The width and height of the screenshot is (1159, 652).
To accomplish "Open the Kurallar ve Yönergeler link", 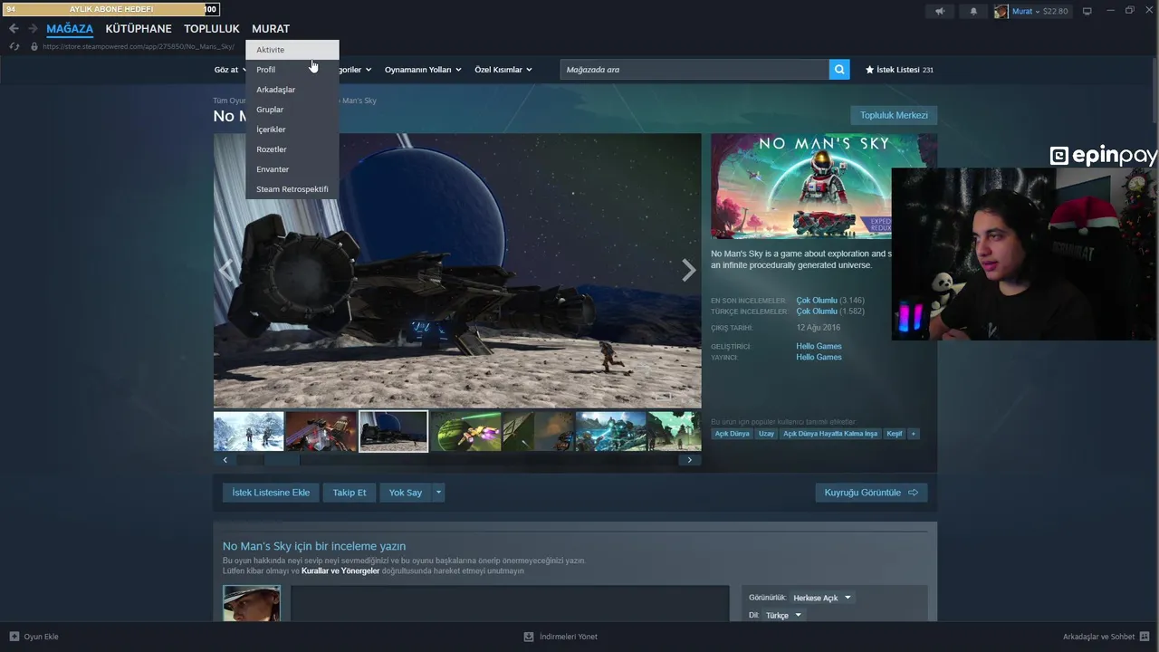I will pos(340,571).
